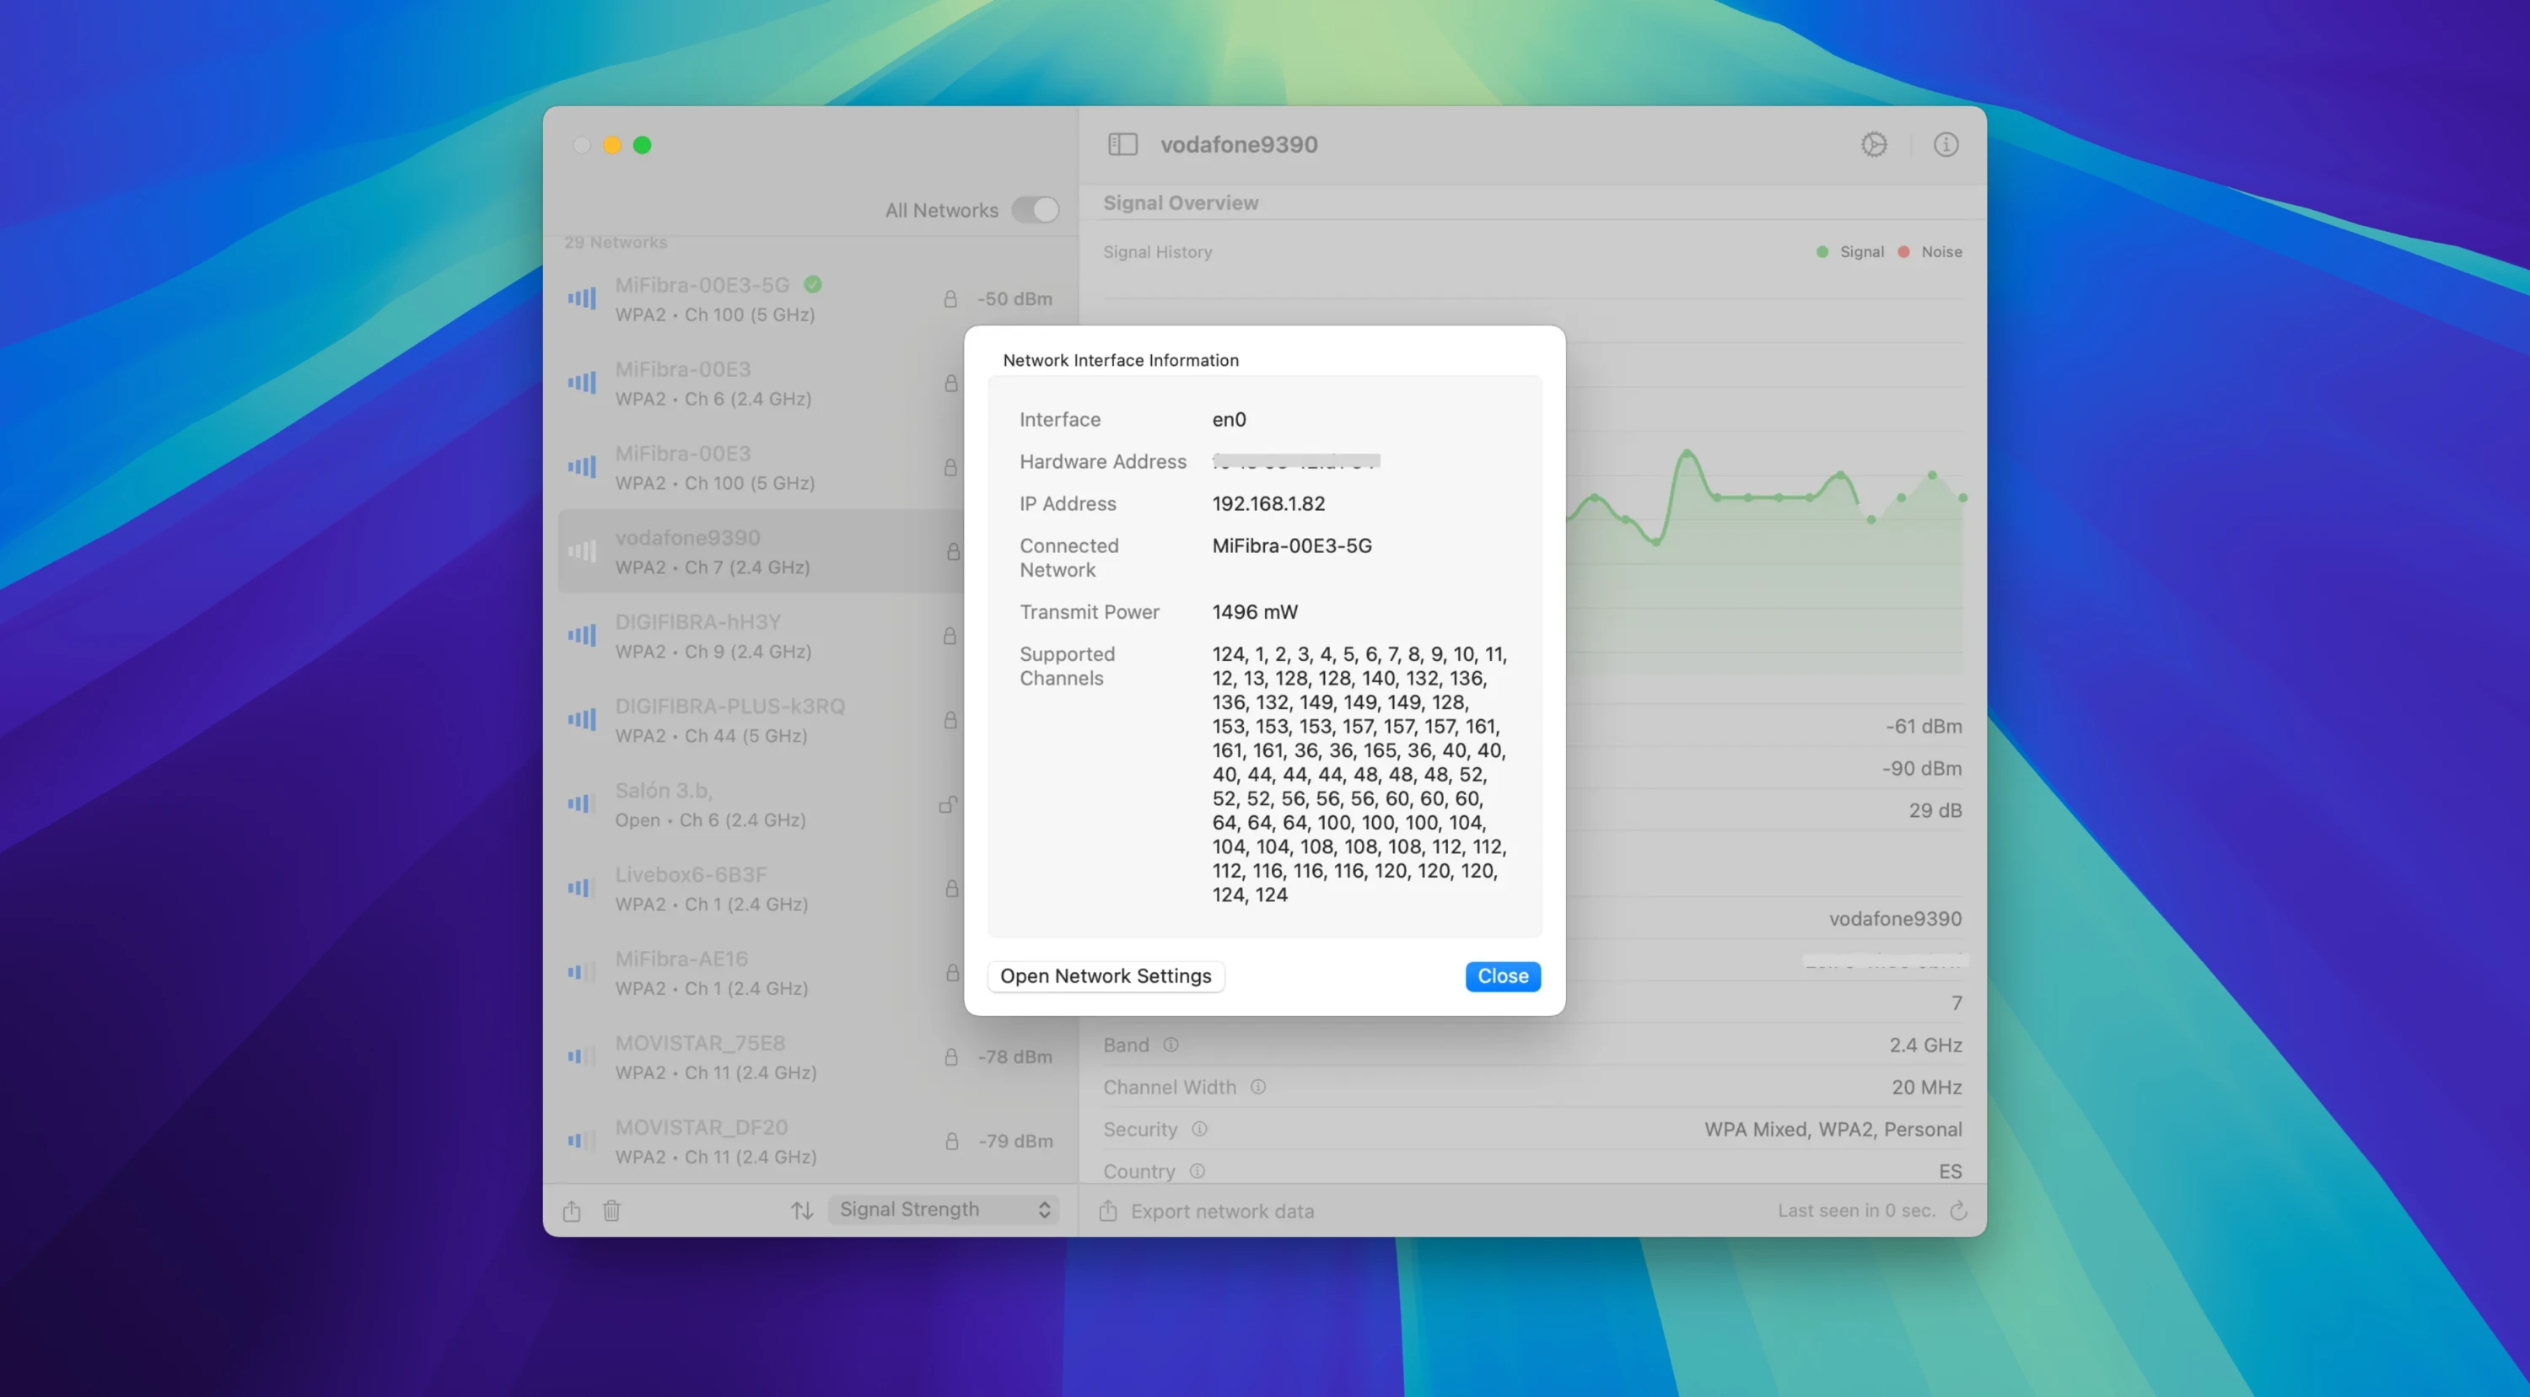The image size is (2530, 1397).
Task: Click the refresh icon beside Last seen
Action: 1958,1211
